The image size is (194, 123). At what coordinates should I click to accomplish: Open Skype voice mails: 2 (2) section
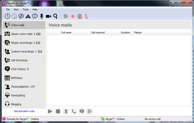[x=24, y=34]
